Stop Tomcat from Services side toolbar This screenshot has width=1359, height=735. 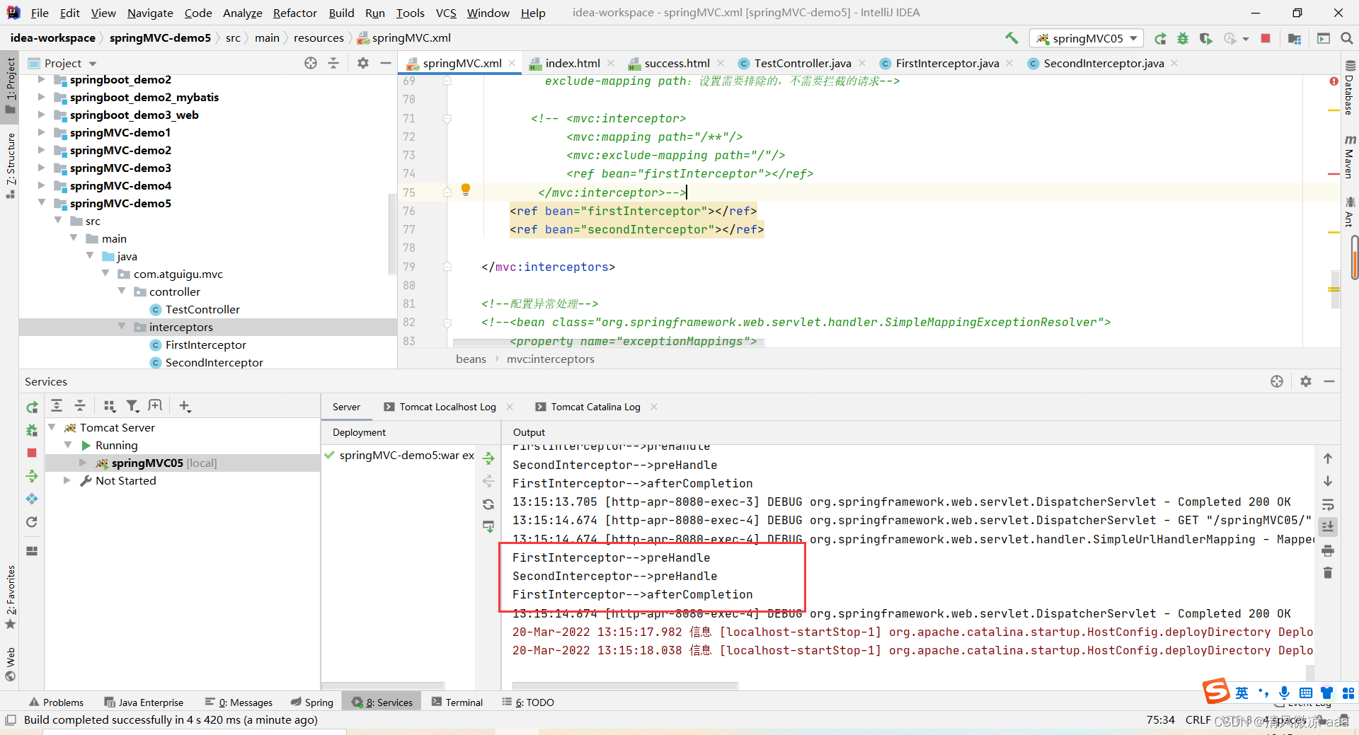click(x=32, y=453)
